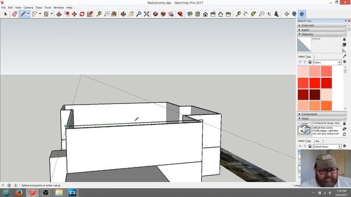The width and height of the screenshot is (351, 197).
Task: Open the Camera menu
Action: click(29, 8)
